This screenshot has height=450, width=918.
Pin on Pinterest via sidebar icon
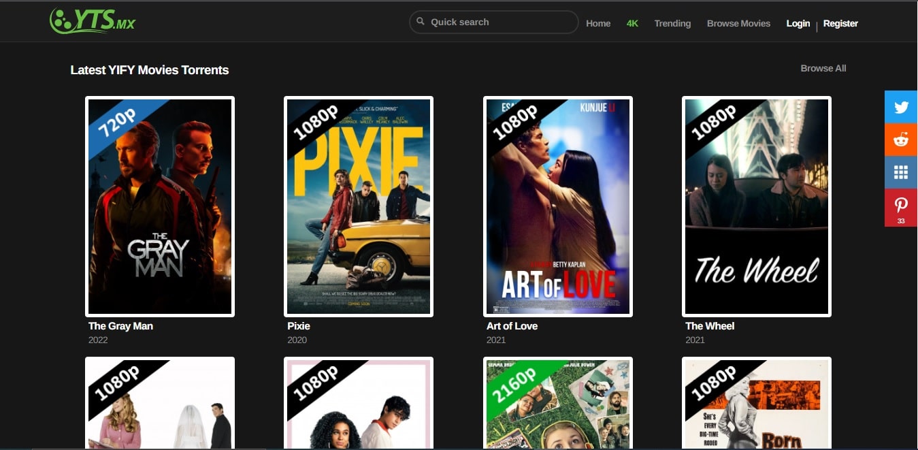(x=901, y=208)
